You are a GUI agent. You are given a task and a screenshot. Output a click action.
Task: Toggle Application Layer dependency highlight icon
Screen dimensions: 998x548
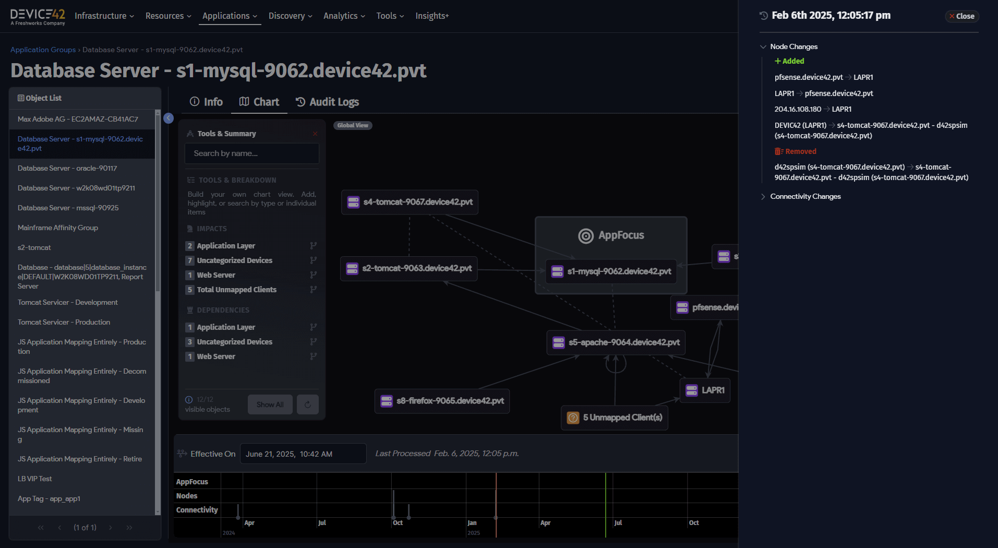tap(313, 327)
